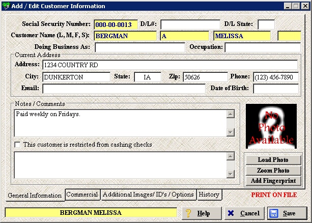
Task: Click notes scrollbar down arrow
Action: [x=231, y=132]
